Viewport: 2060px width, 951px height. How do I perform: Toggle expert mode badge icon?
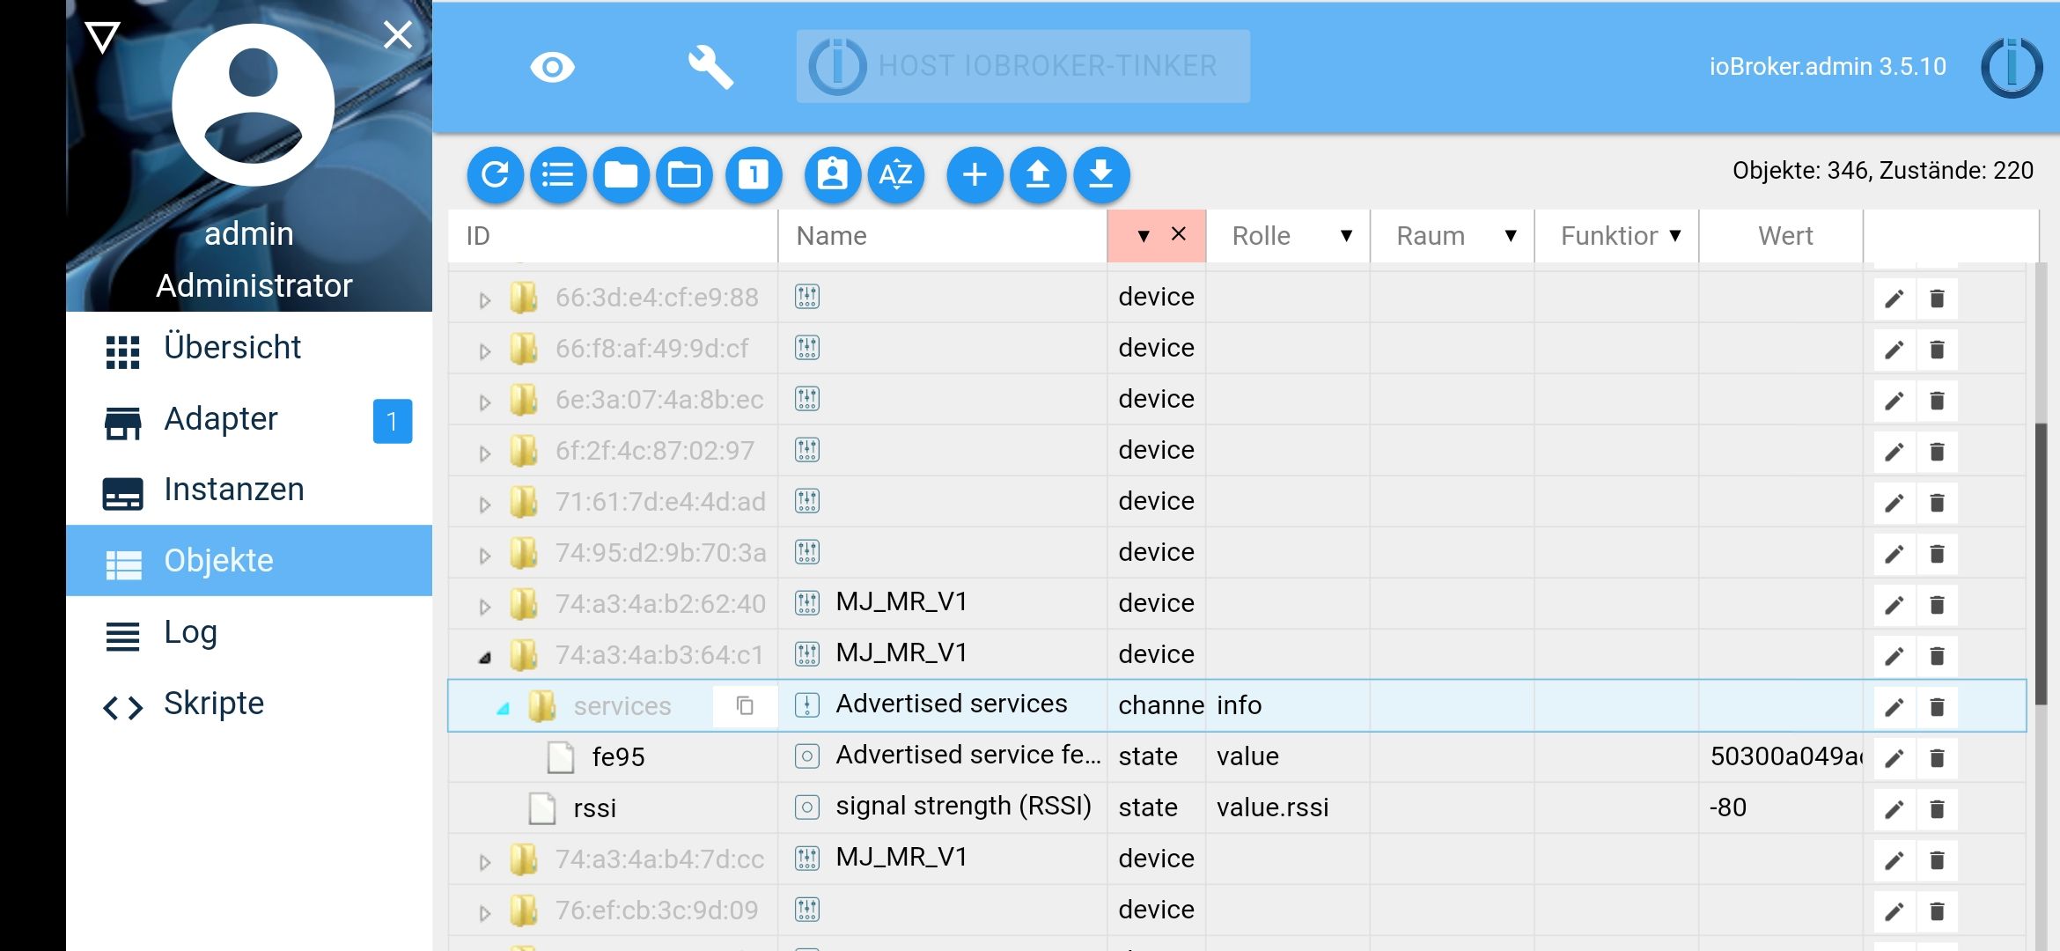[832, 174]
